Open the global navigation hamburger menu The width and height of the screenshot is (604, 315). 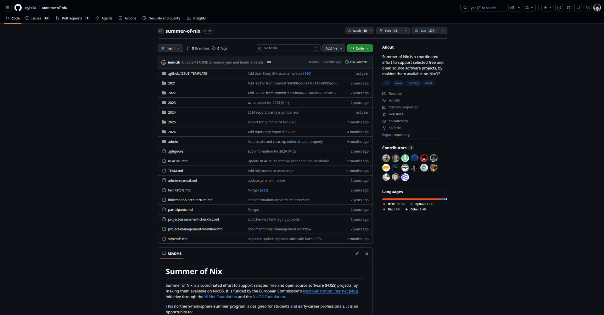point(8,8)
